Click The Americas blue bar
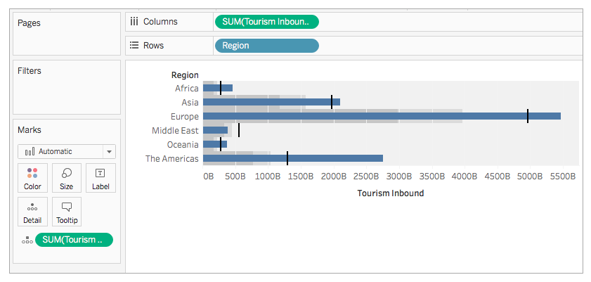Image resolution: width=591 pixels, height=282 pixels. click(x=293, y=158)
